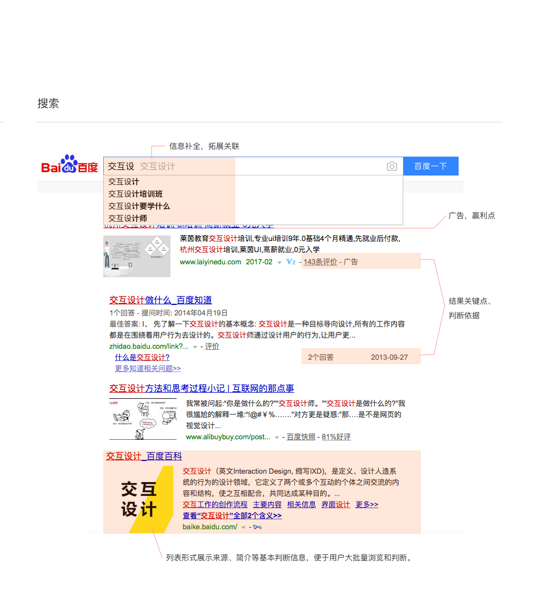This screenshot has height=612, width=533.
Task: Click the Baike bow-tie icon after baike.baidu.com/
Action: (x=257, y=527)
